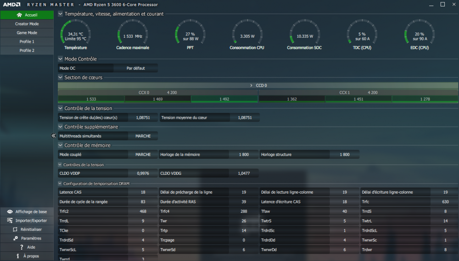Collapse the sidebar with the double-chevron arrow
The image size is (459, 261).
click(53, 136)
